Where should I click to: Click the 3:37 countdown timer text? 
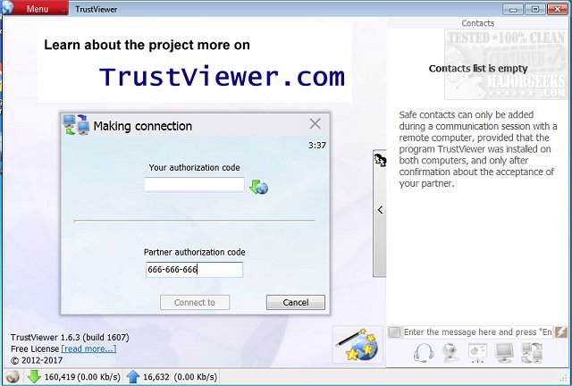(x=317, y=146)
